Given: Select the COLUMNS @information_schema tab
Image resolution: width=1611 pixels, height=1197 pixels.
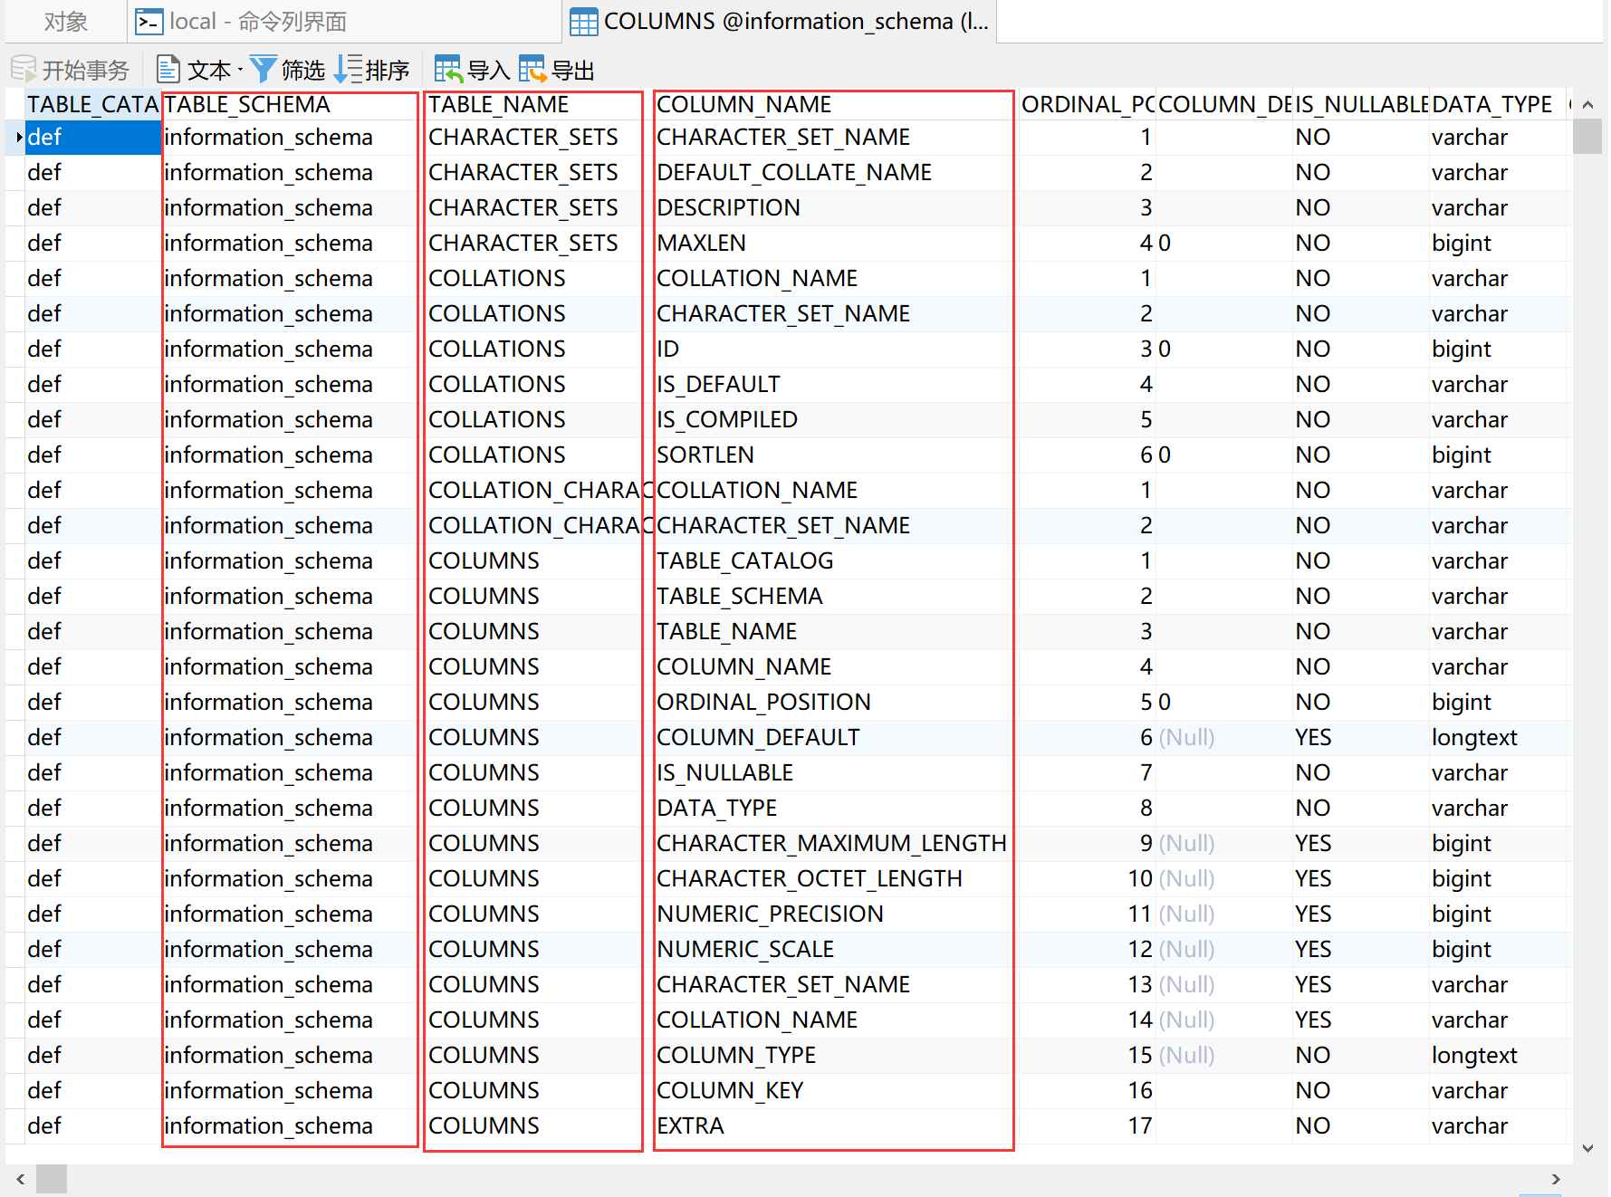Looking at the screenshot, I should 779,21.
